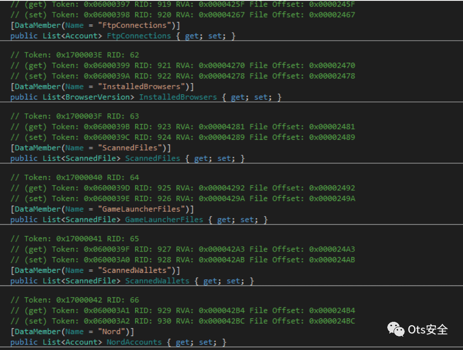Click the ScannedFiles property name in its declaration
The width and height of the screenshot is (463, 350).
(153, 158)
